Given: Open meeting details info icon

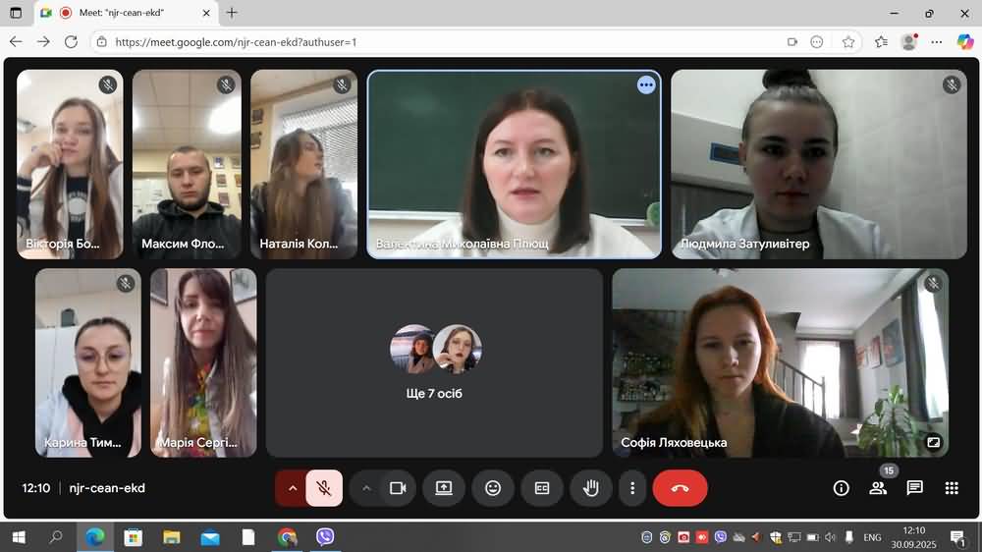Looking at the screenshot, I should click(x=841, y=488).
